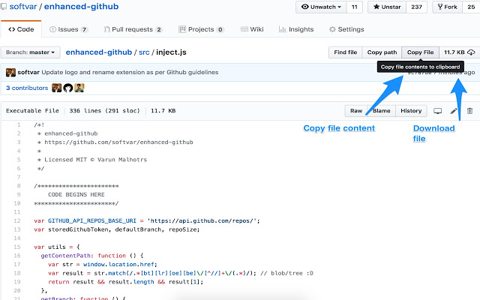Click the storedGithubToken declaration line
The image size is (480, 300).
(117, 229)
